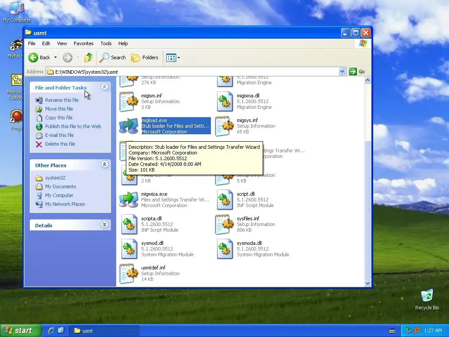Click Move this file
Screen dimensions: 449x337
coord(59,109)
